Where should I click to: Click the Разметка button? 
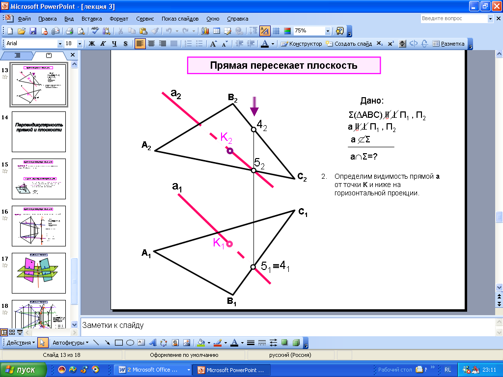pos(448,44)
